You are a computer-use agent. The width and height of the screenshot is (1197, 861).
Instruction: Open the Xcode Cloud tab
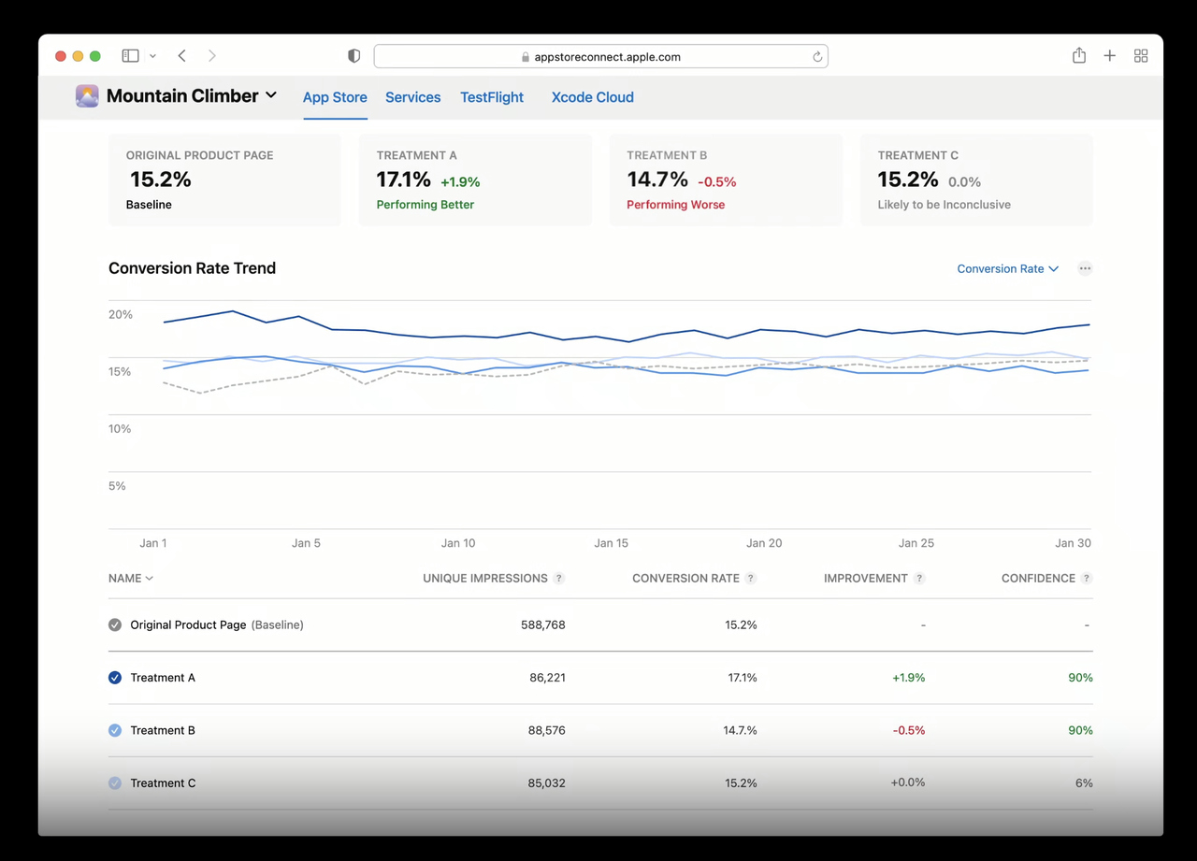tap(592, 97)
